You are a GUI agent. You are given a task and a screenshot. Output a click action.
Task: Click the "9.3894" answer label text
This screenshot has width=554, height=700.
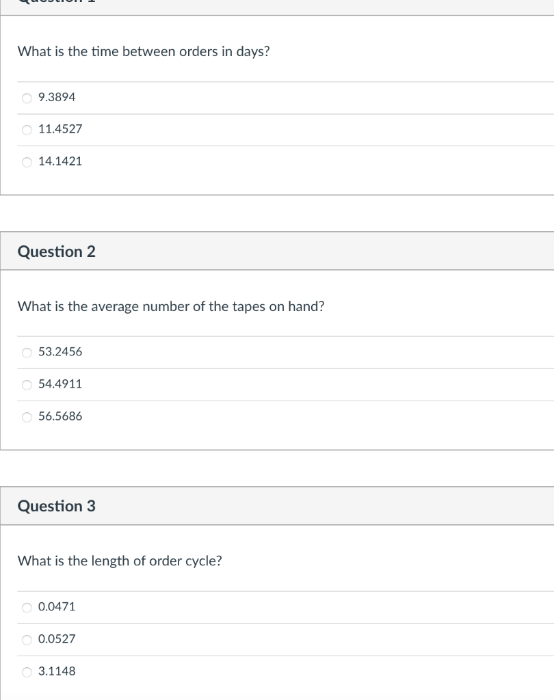coord(57,97)
